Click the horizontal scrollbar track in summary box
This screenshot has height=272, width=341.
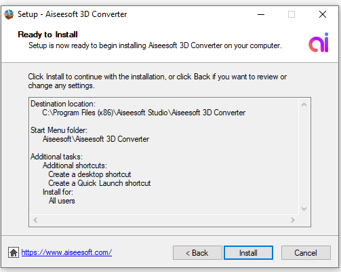164,220
